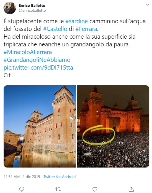Open the #MiracoloAFerrara hashtag

click(x=28, y=52)
